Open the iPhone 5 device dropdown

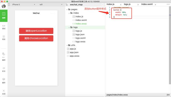point(24,5)
